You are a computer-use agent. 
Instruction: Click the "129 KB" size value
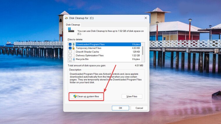click(x=136, y=52)
